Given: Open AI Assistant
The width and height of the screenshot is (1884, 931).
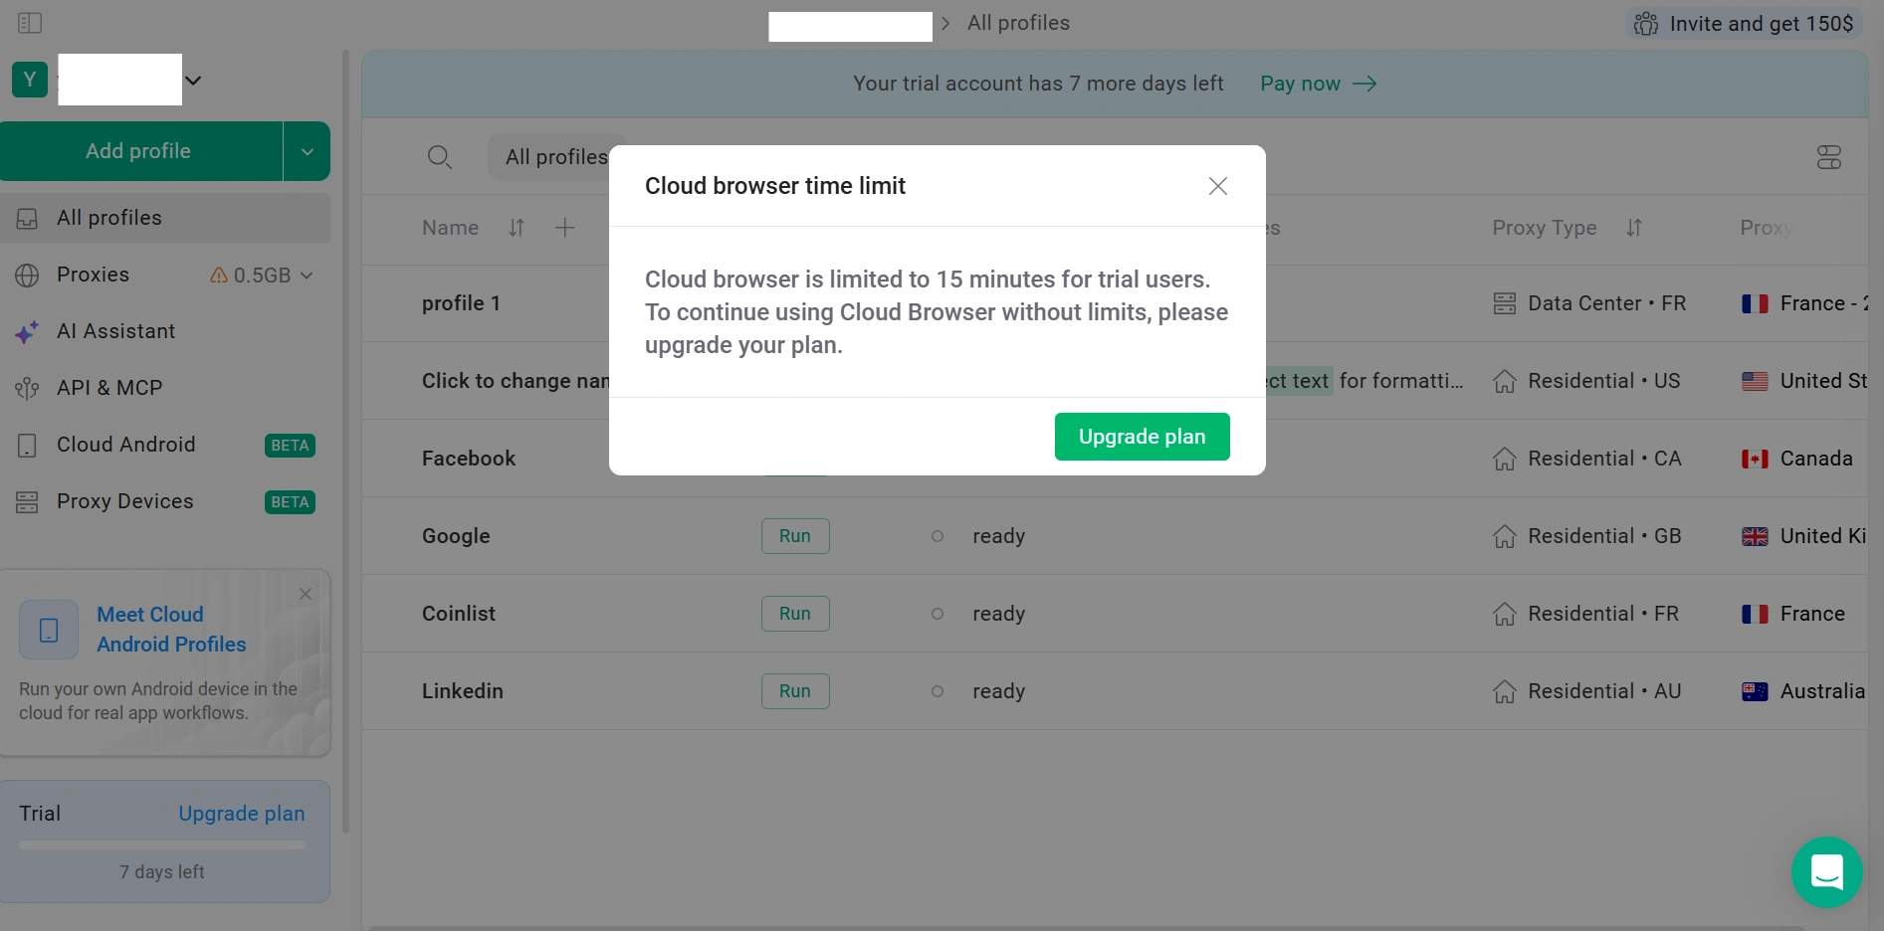Looking at the screenshot, I should pyautogui.click(x=115, y=331).
